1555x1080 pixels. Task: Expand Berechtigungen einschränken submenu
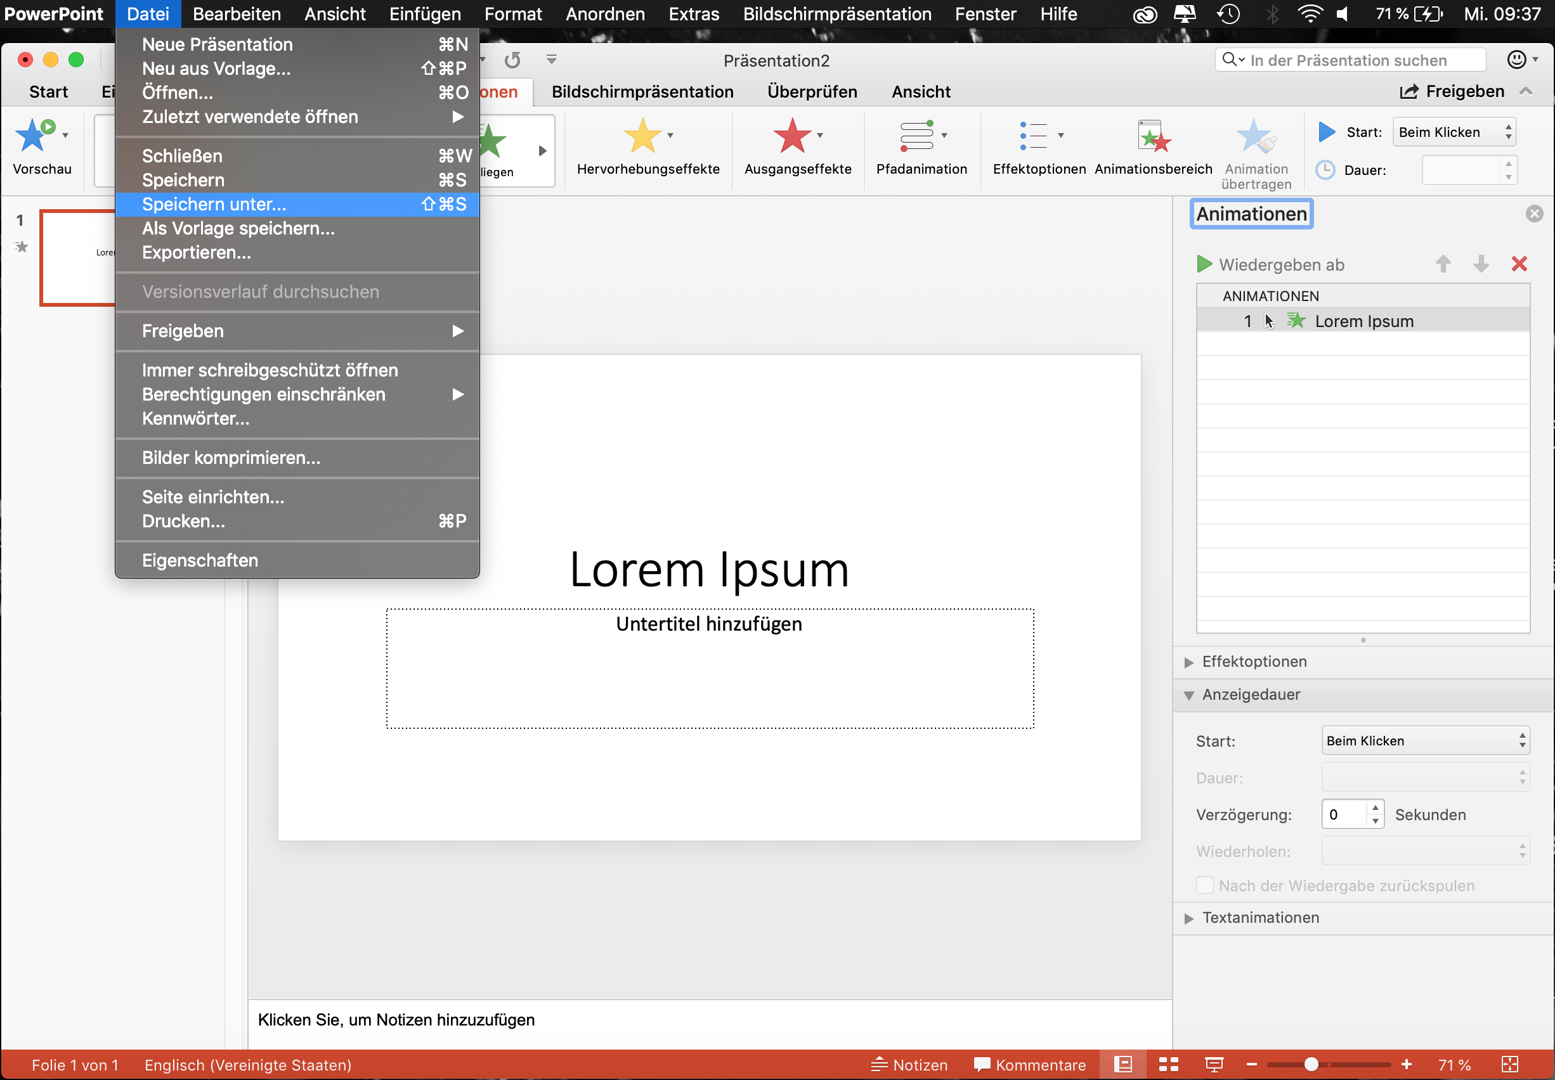point(297,394)
